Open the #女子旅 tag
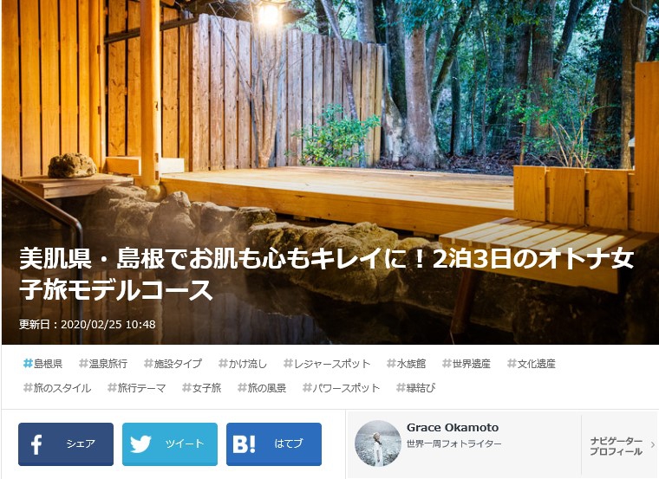This screenshot has height=479, width=659. (x=201, y=388)
